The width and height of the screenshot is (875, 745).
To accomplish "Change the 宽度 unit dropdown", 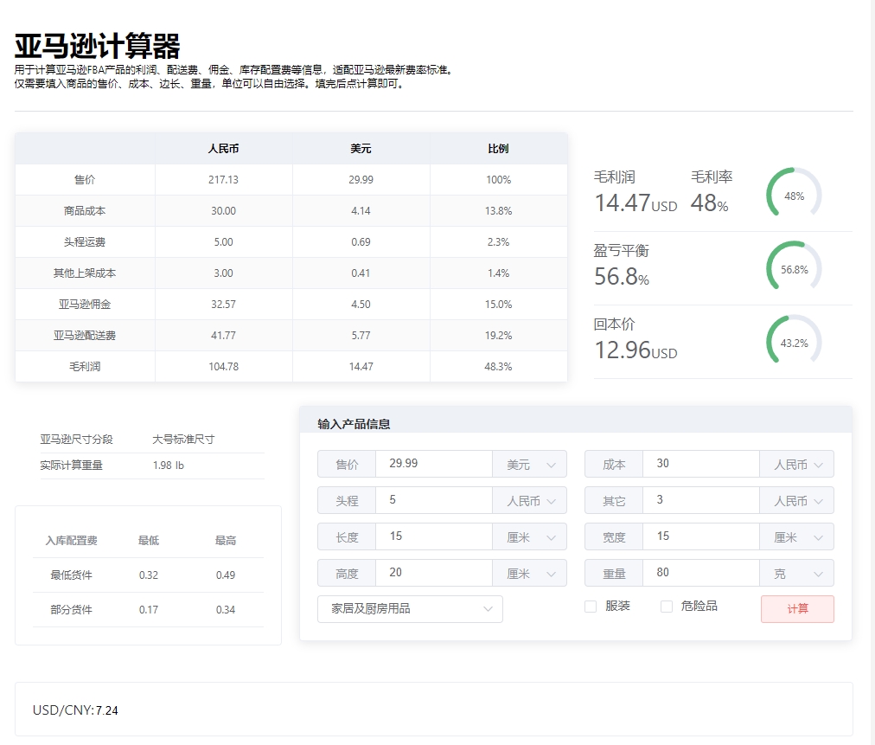I will tap(797, 536).
